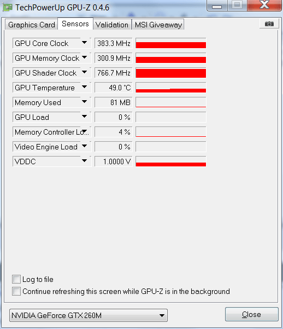Click the camera screenshot icon
Screen dimensions: 283x329
pyautogui.click(x=269, y=24)
